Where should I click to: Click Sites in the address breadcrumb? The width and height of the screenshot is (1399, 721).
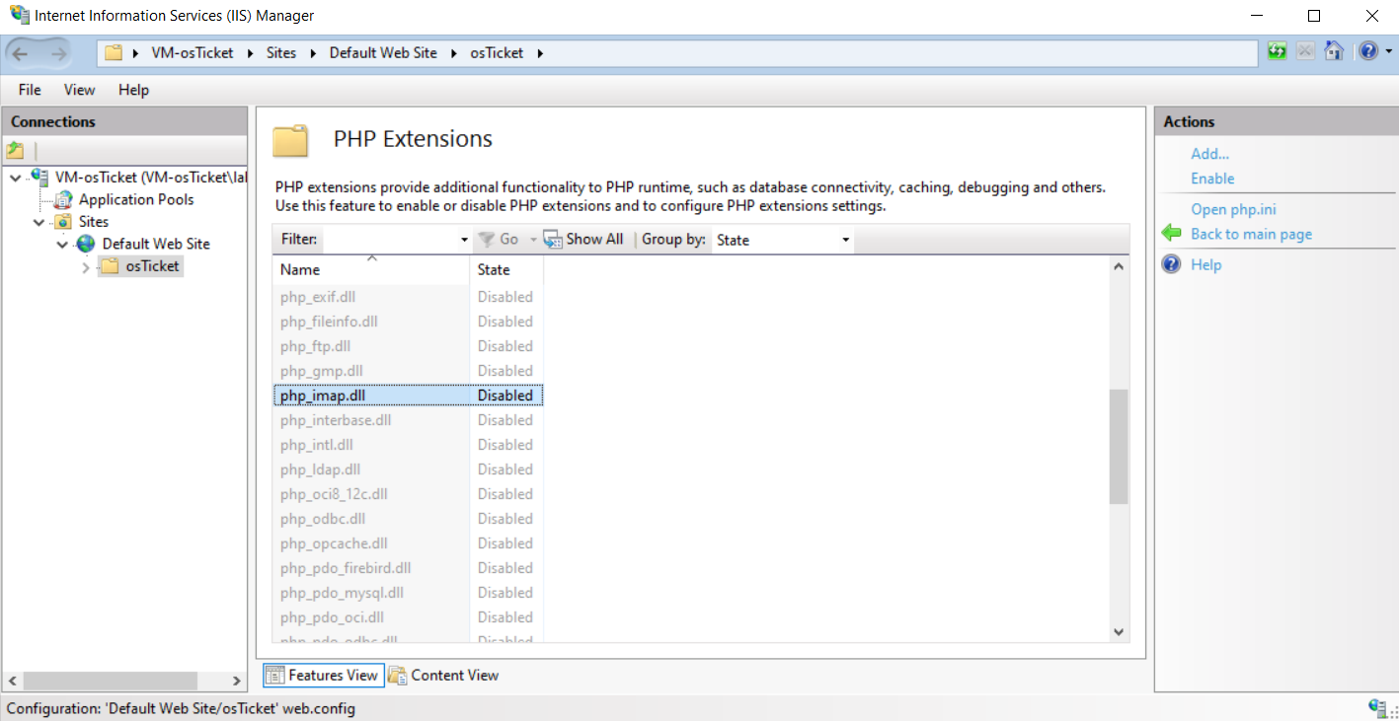281,53
